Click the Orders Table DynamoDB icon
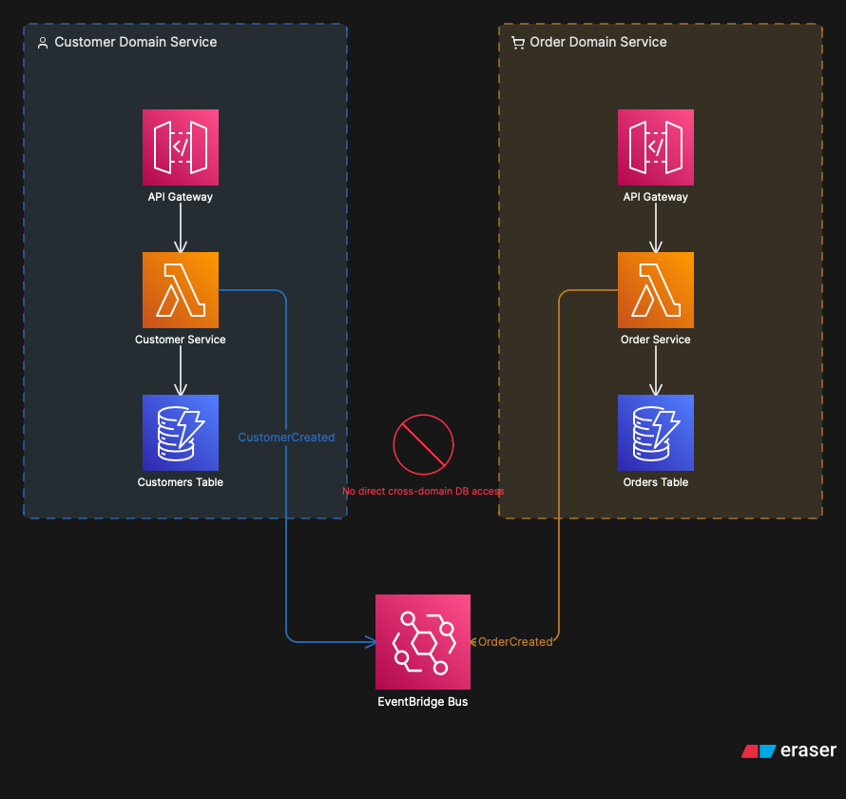 [x=656, y=433]
